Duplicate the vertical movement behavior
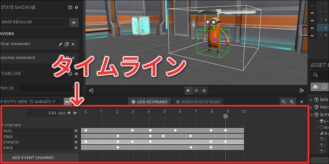Viewport: 329px width, 164px height. tap(67, 44)
